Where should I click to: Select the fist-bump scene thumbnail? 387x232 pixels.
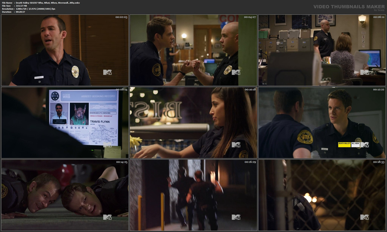pyautogui.click(x=193, y=50)
